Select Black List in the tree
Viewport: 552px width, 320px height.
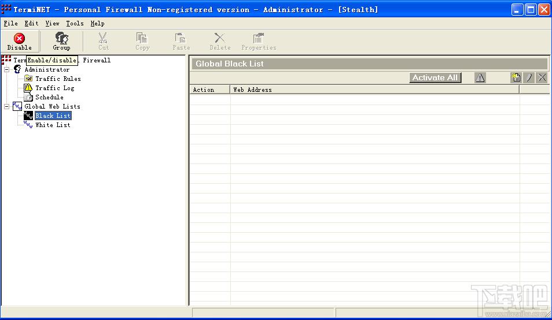click(x=53, y=116)
